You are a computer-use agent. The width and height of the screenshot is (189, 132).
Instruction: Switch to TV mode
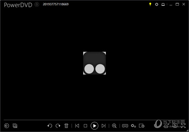tap(163, 4)
